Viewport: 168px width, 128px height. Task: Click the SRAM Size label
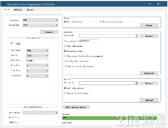coord(14,122)
